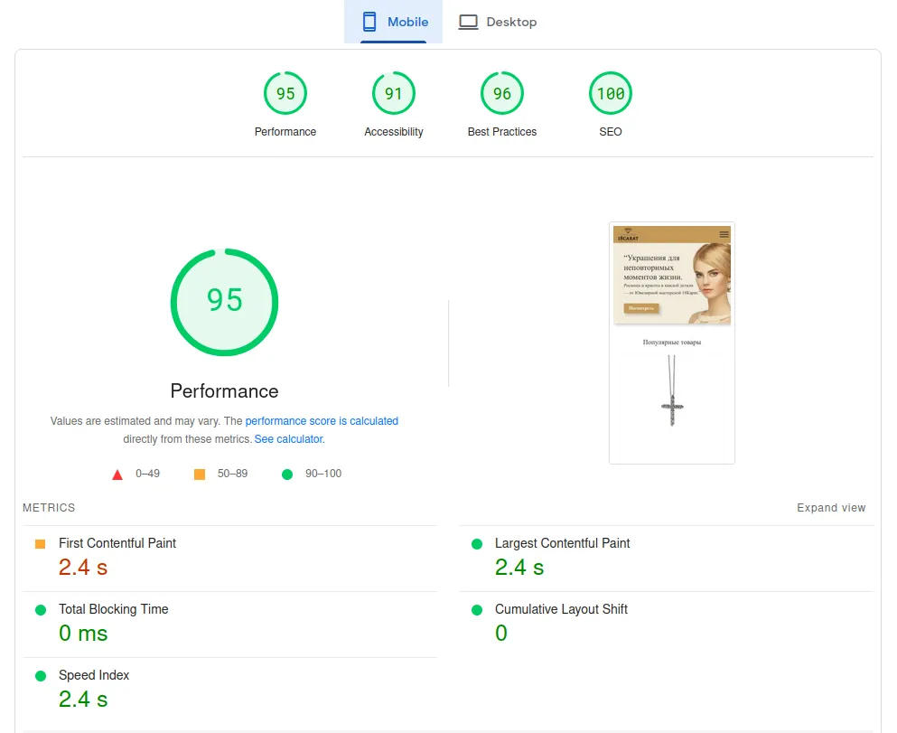The height and width of the screenshot is (733, 897).
Task: Open the performance score is calculated link
Action: [x=322, y=421]
